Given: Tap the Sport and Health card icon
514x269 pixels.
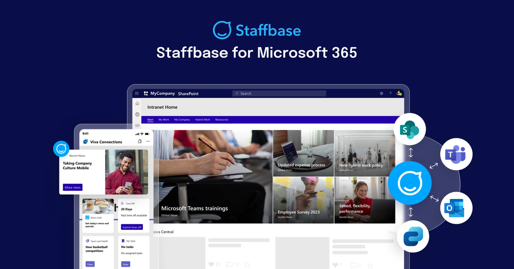Looking at the screenshot, I should click(87, 241).
